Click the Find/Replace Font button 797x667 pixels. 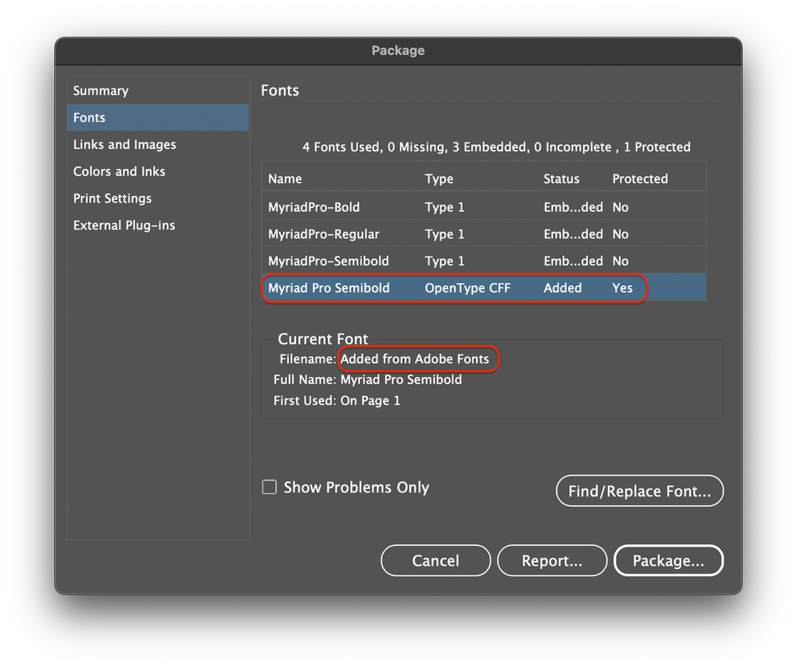coord(639,491)
